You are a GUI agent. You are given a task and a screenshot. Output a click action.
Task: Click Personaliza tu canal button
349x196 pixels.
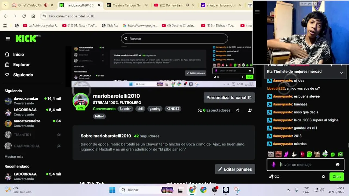pyautogui.click(x=229, y=97)
